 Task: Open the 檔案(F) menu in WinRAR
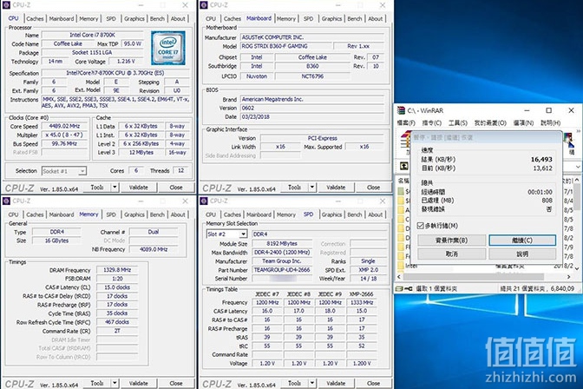[406, 122]
